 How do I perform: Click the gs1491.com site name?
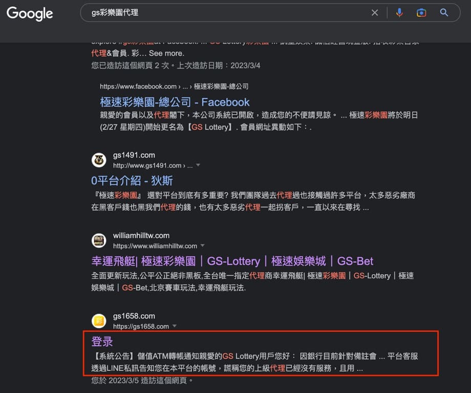coord(134,155)
